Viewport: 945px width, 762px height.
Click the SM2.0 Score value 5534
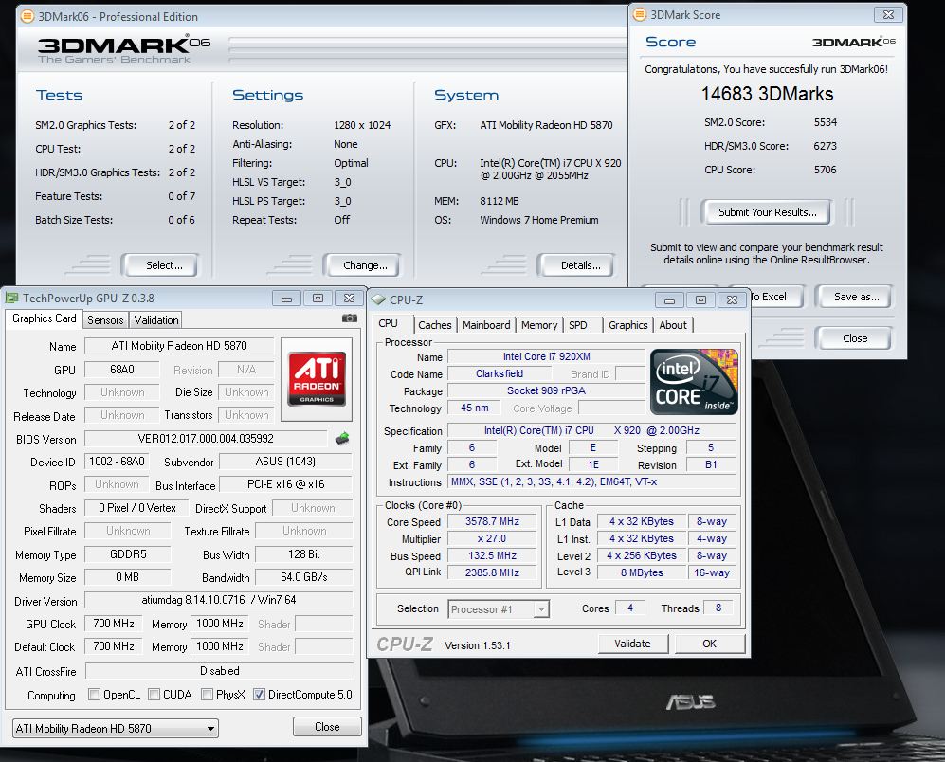(x=825, y=122)
